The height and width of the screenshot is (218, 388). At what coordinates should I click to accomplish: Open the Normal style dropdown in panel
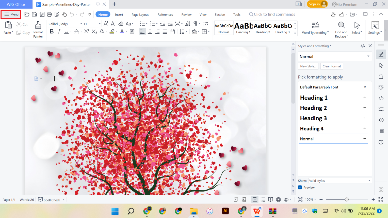pos(368,56)
